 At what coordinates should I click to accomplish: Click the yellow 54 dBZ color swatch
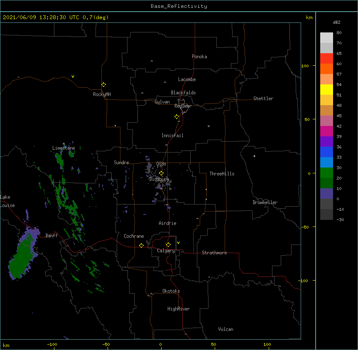click(x=326, y=89)
